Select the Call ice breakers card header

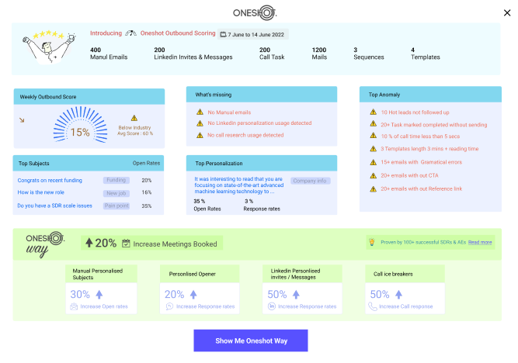pos(405,274)
